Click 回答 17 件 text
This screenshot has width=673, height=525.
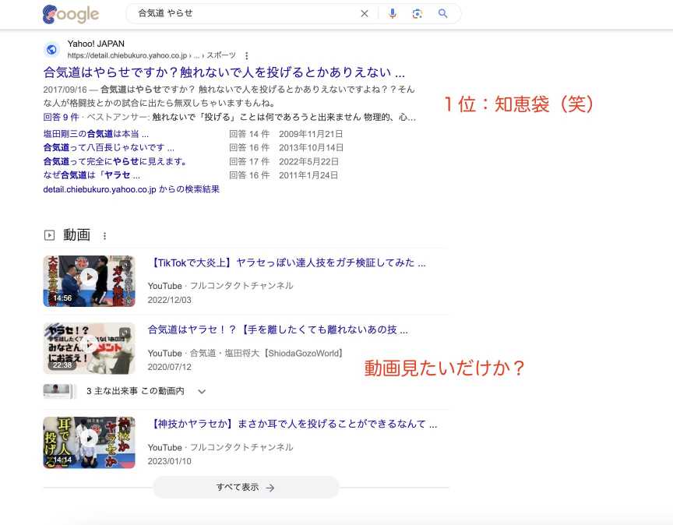[249, 161]
